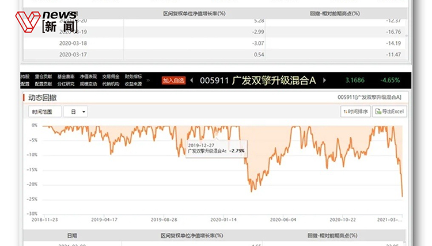
Task: Click x-axis label 2019-08-28
Action: click(x=164, y=220)
